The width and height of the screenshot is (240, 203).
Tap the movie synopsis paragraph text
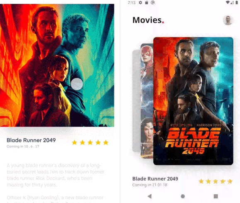pos(56,175)
